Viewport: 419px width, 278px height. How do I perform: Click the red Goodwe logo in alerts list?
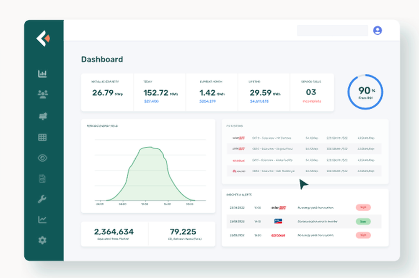point(278,236)
